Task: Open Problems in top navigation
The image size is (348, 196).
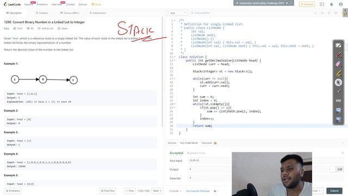Action: (x=42, y=4)
